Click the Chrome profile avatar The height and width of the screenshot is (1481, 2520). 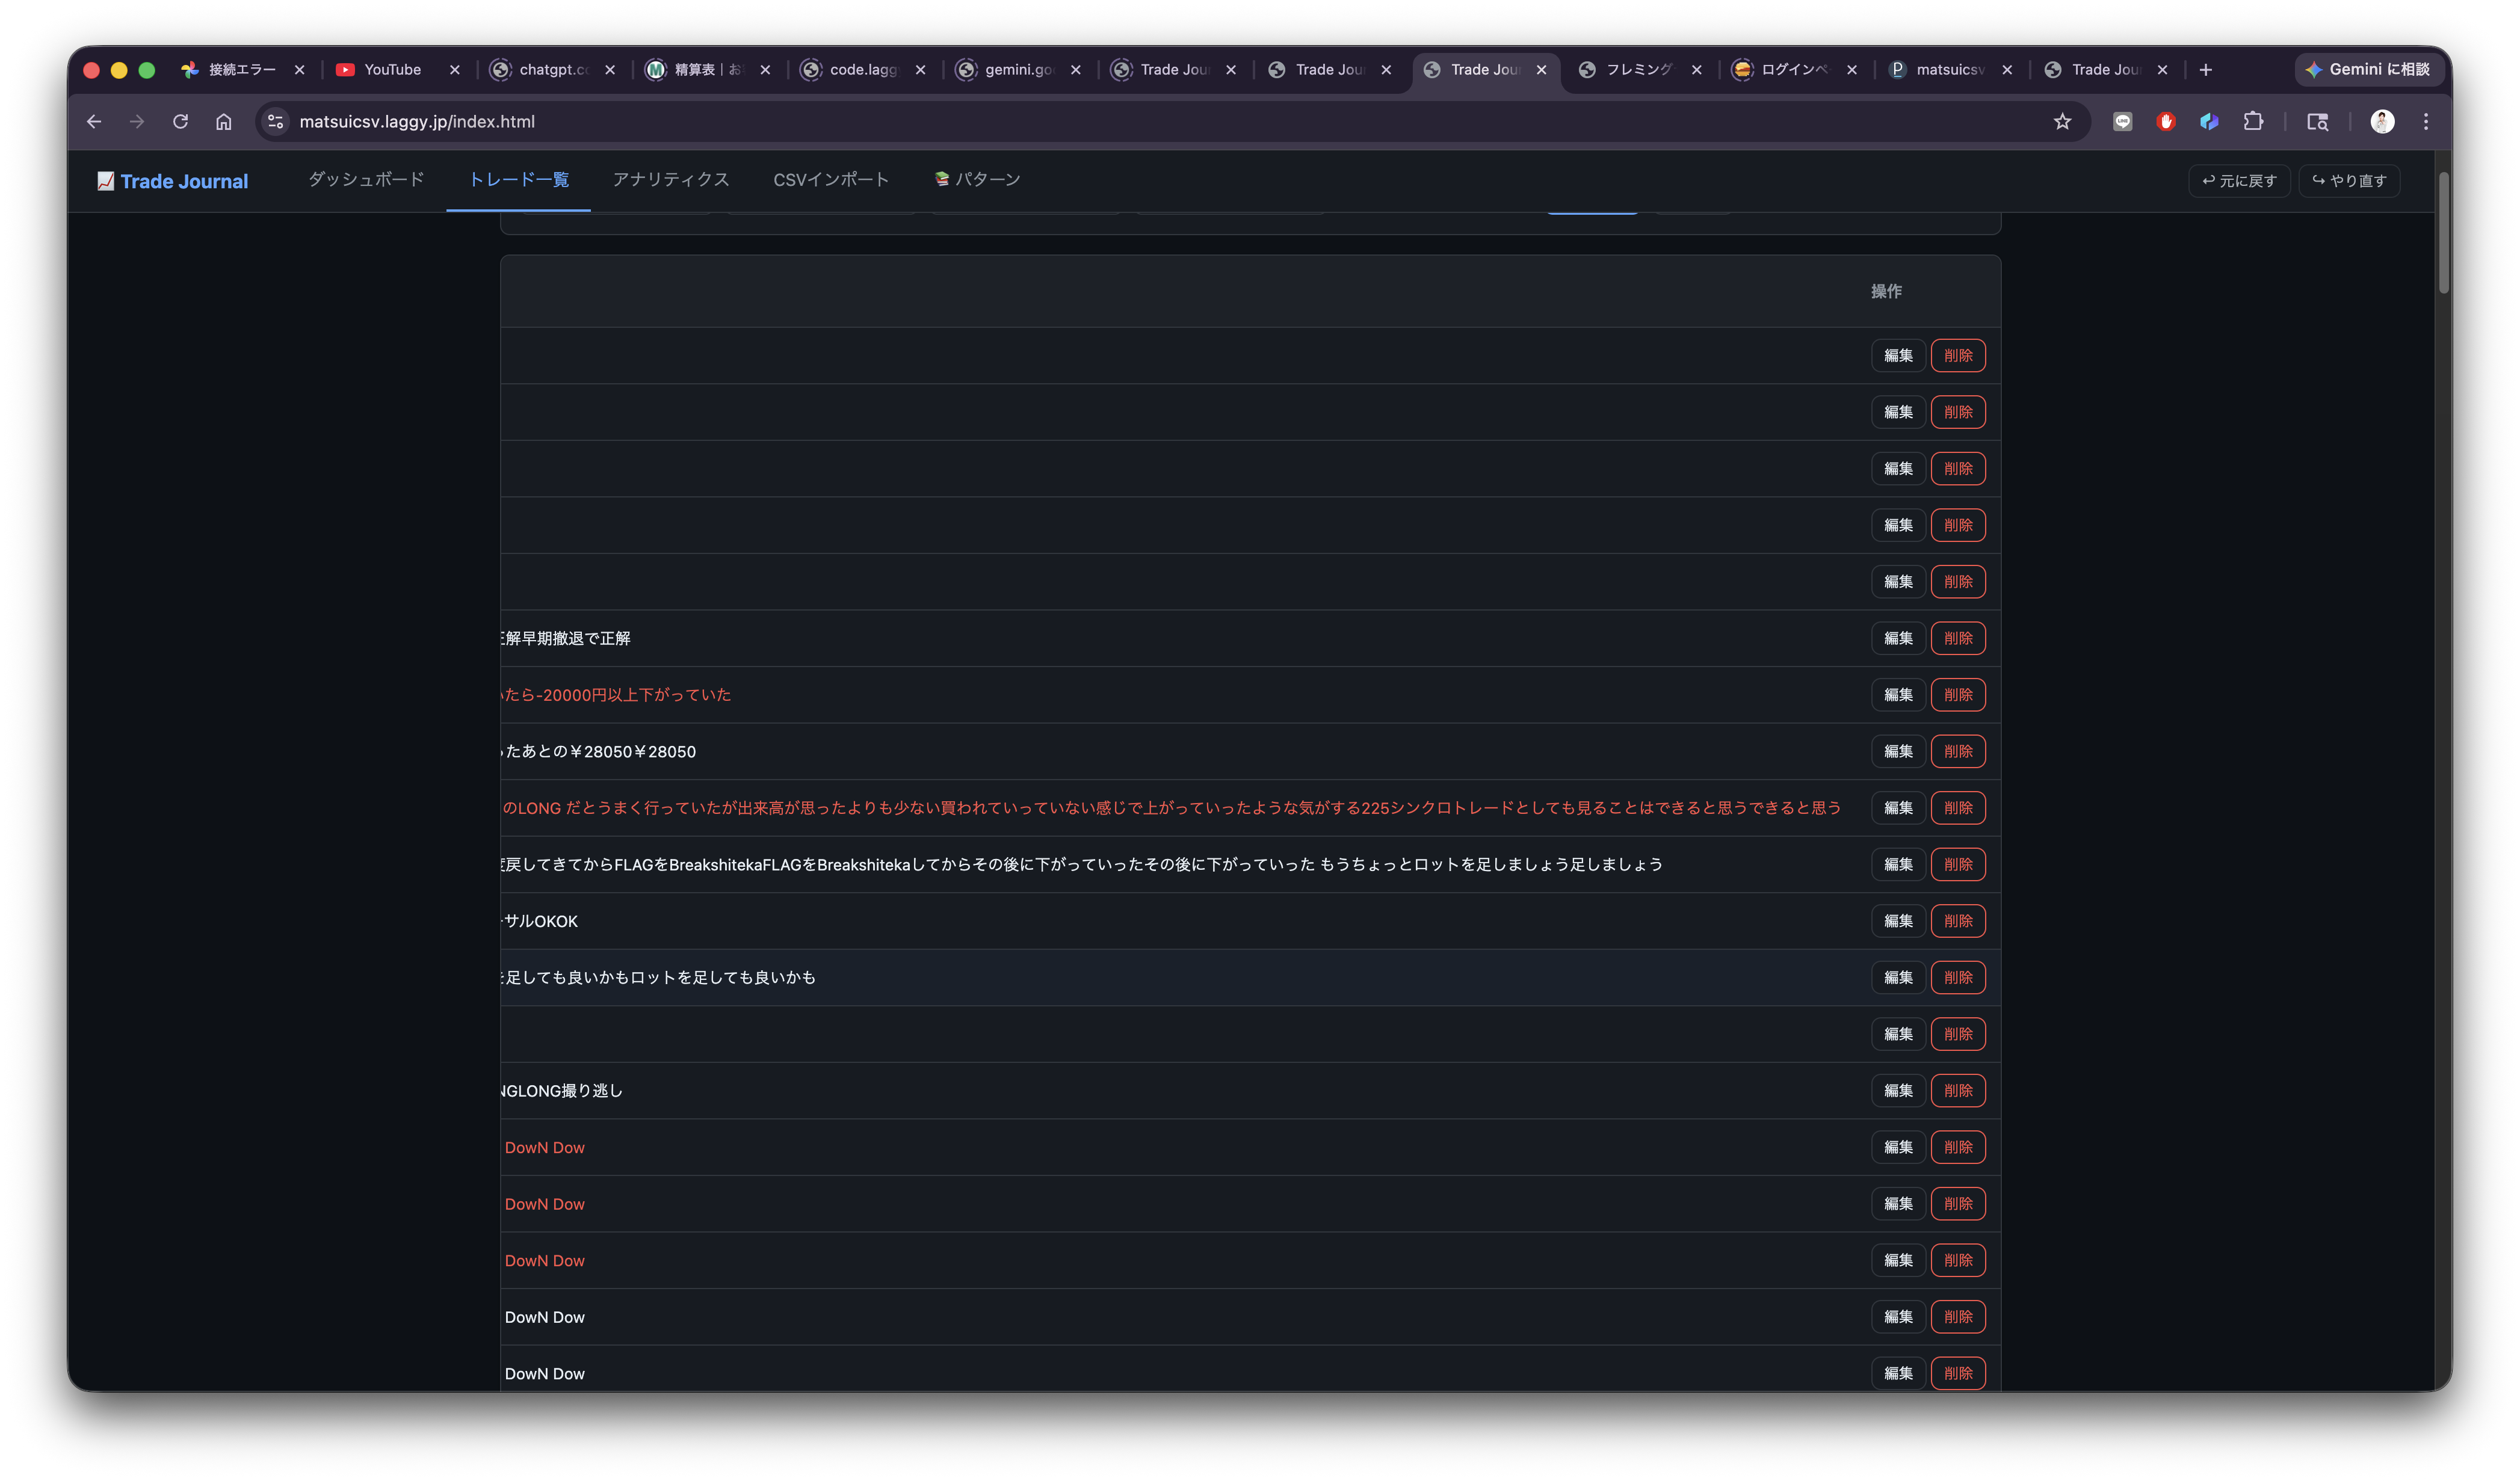click(x=2382, y=121)
